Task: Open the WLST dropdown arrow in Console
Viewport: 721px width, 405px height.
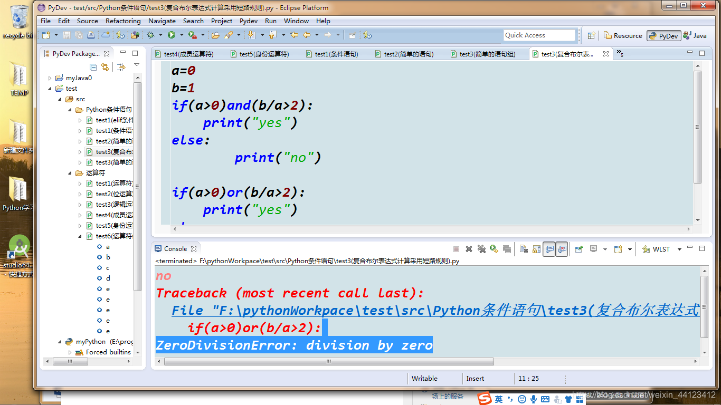Action: click(679, 249)
